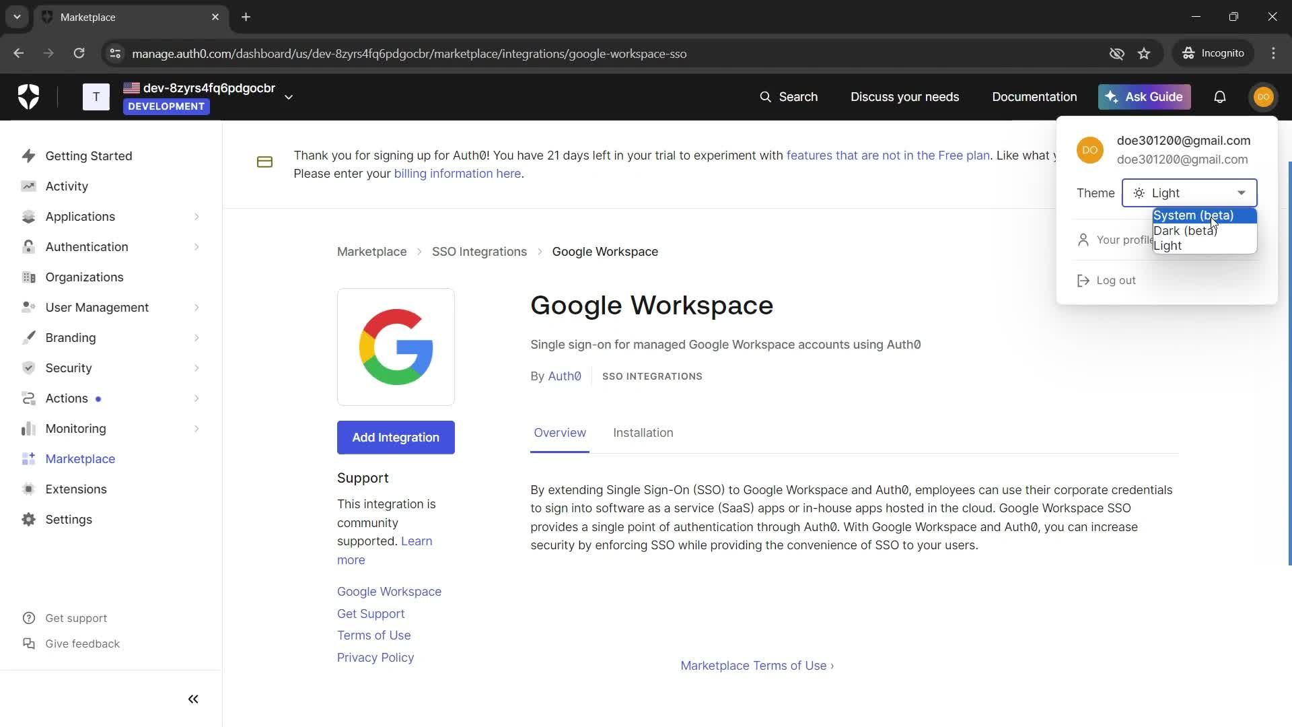Switch to the Overview tab
The height and width of the screenshot is (727, 1292).
pyautogui.click(x=560, y=433)
